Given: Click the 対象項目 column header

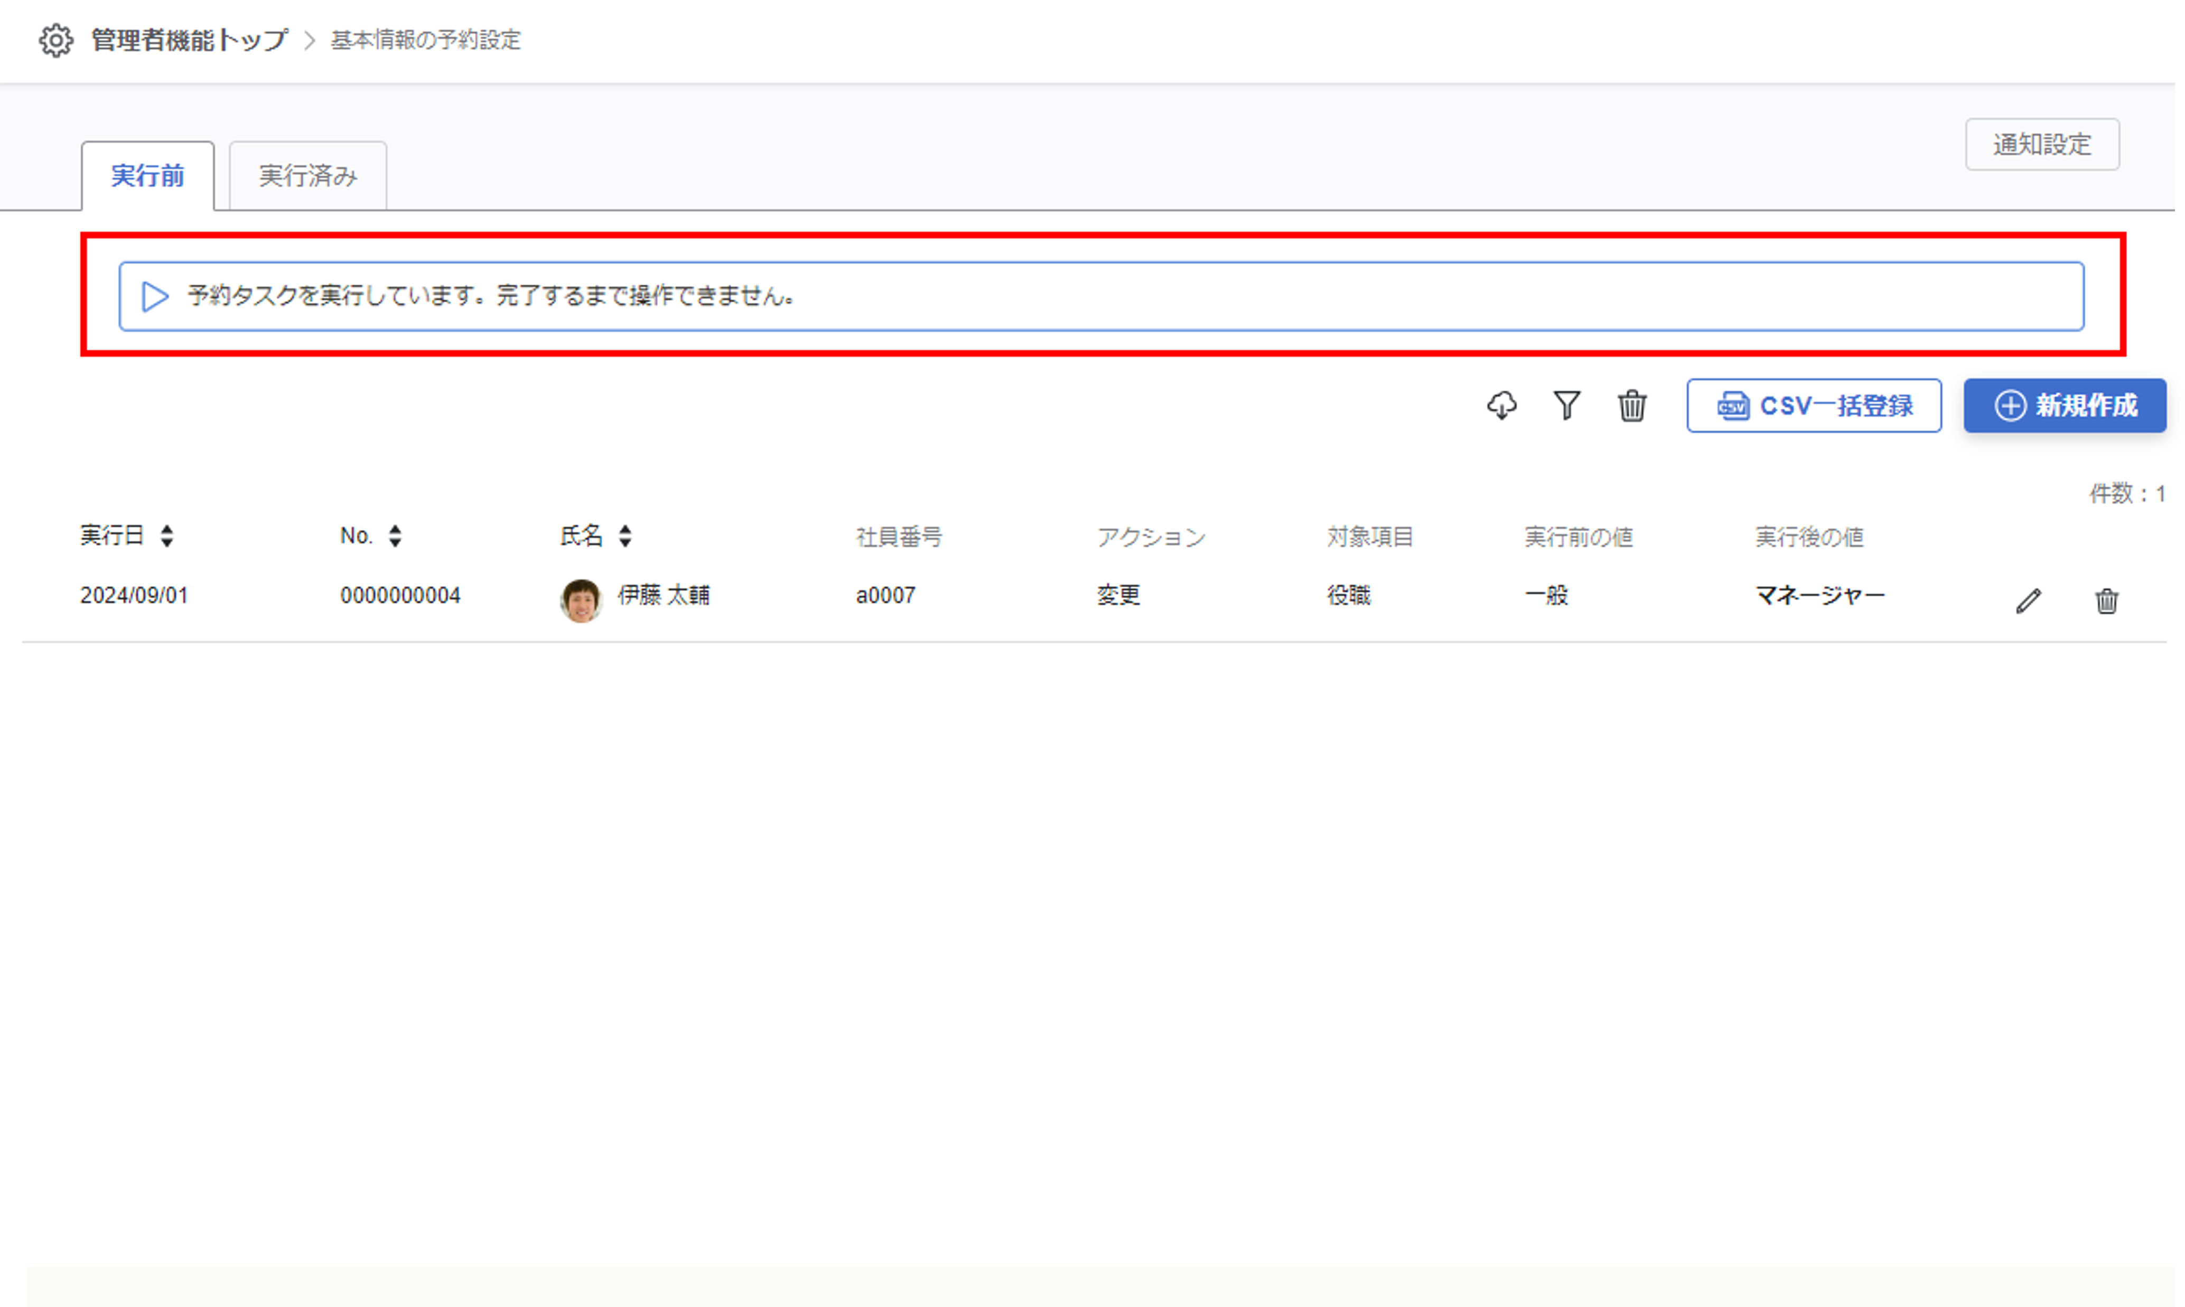Looking at the screenshot, I should coord(1371,537).
